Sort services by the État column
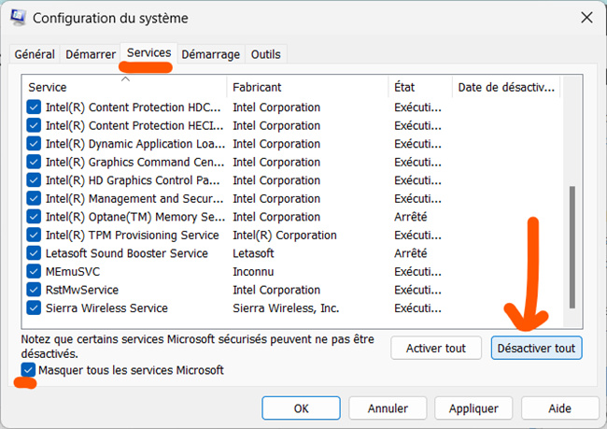607x429 pixels. 419,87
